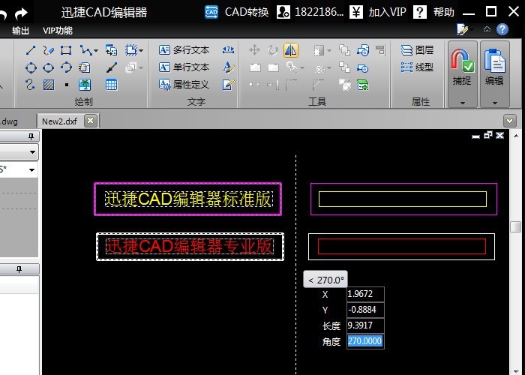Select the Polyline drawing tool
This screenshot has width=525, height=375.
(86, 50)
